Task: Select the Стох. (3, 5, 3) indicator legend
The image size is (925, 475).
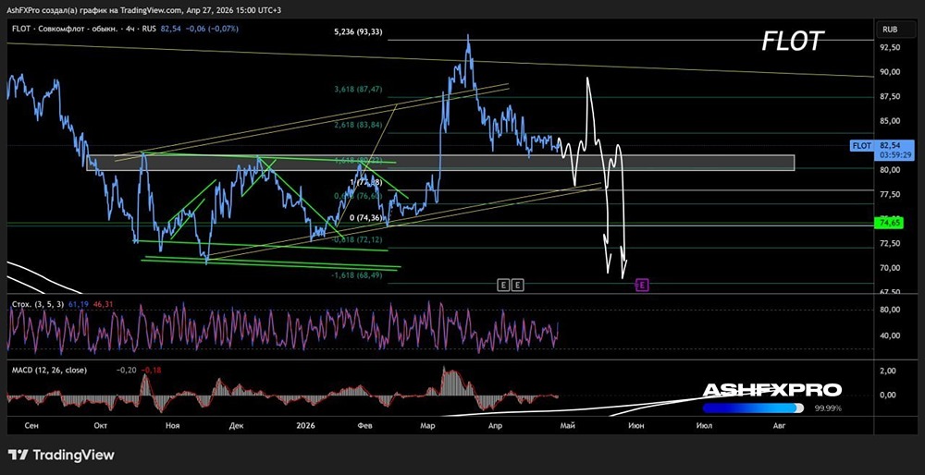Action: pyautogui.click(x=38, y=303)
